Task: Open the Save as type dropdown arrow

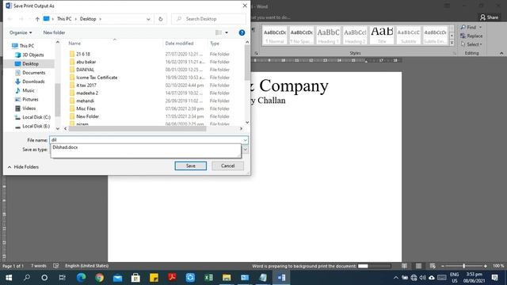Action: pos(245,150)
